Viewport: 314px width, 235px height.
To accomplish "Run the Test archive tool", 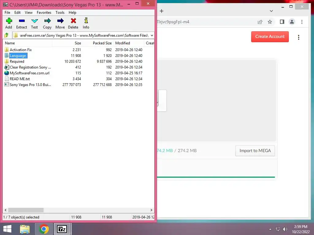I will click(x=34, y=21).
